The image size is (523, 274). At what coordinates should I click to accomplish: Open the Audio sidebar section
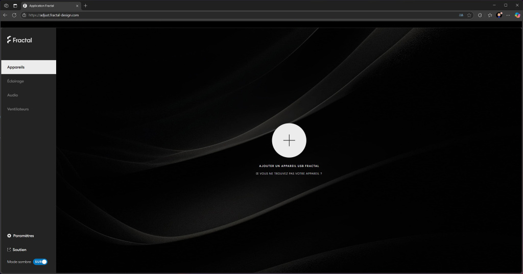point(13,95)
